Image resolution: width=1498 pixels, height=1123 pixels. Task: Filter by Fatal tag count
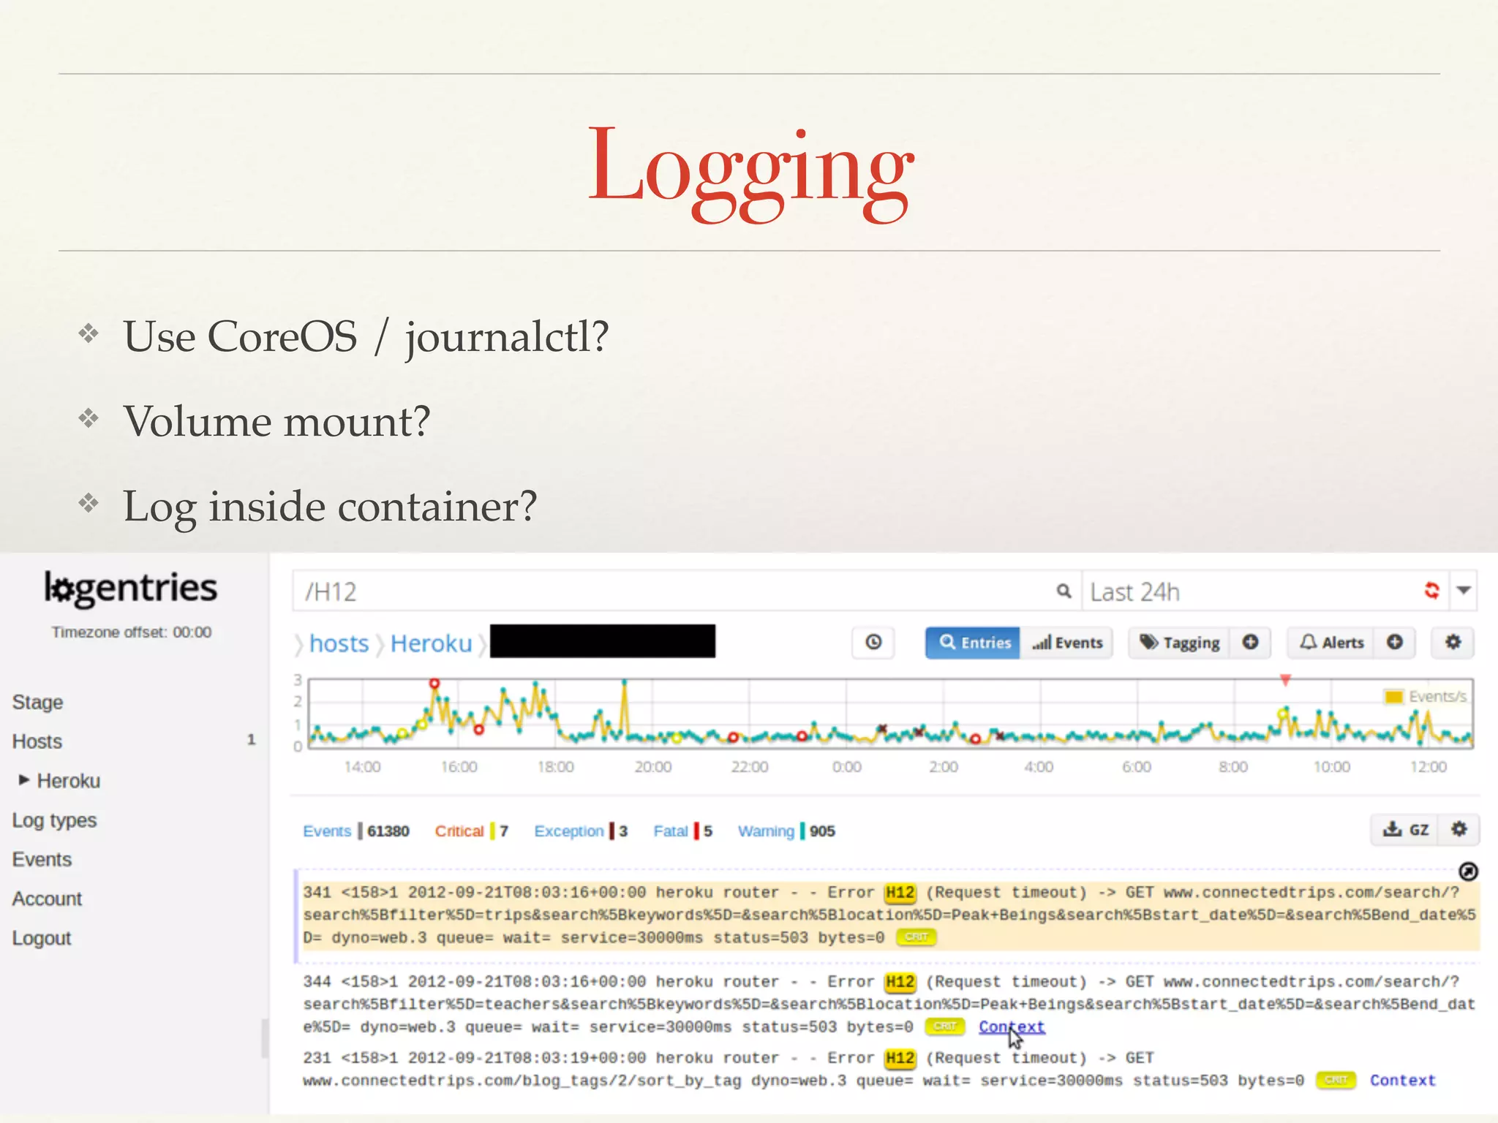[682, 831]
